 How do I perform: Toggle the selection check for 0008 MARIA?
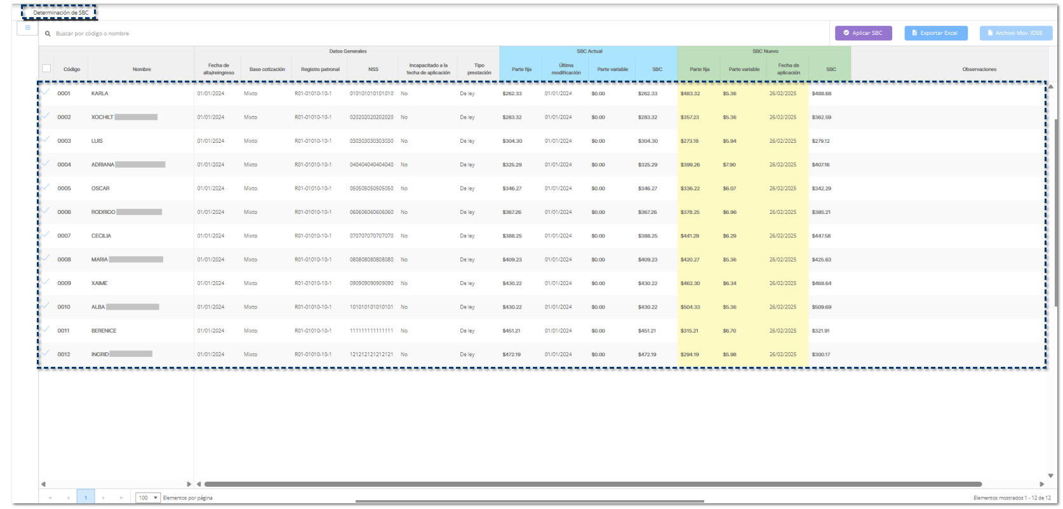click(46, 258)
